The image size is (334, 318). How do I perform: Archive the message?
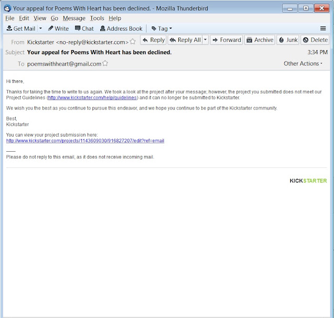click(260, 40)
